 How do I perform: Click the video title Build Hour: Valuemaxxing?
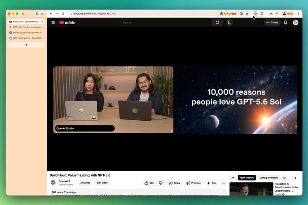80,175
